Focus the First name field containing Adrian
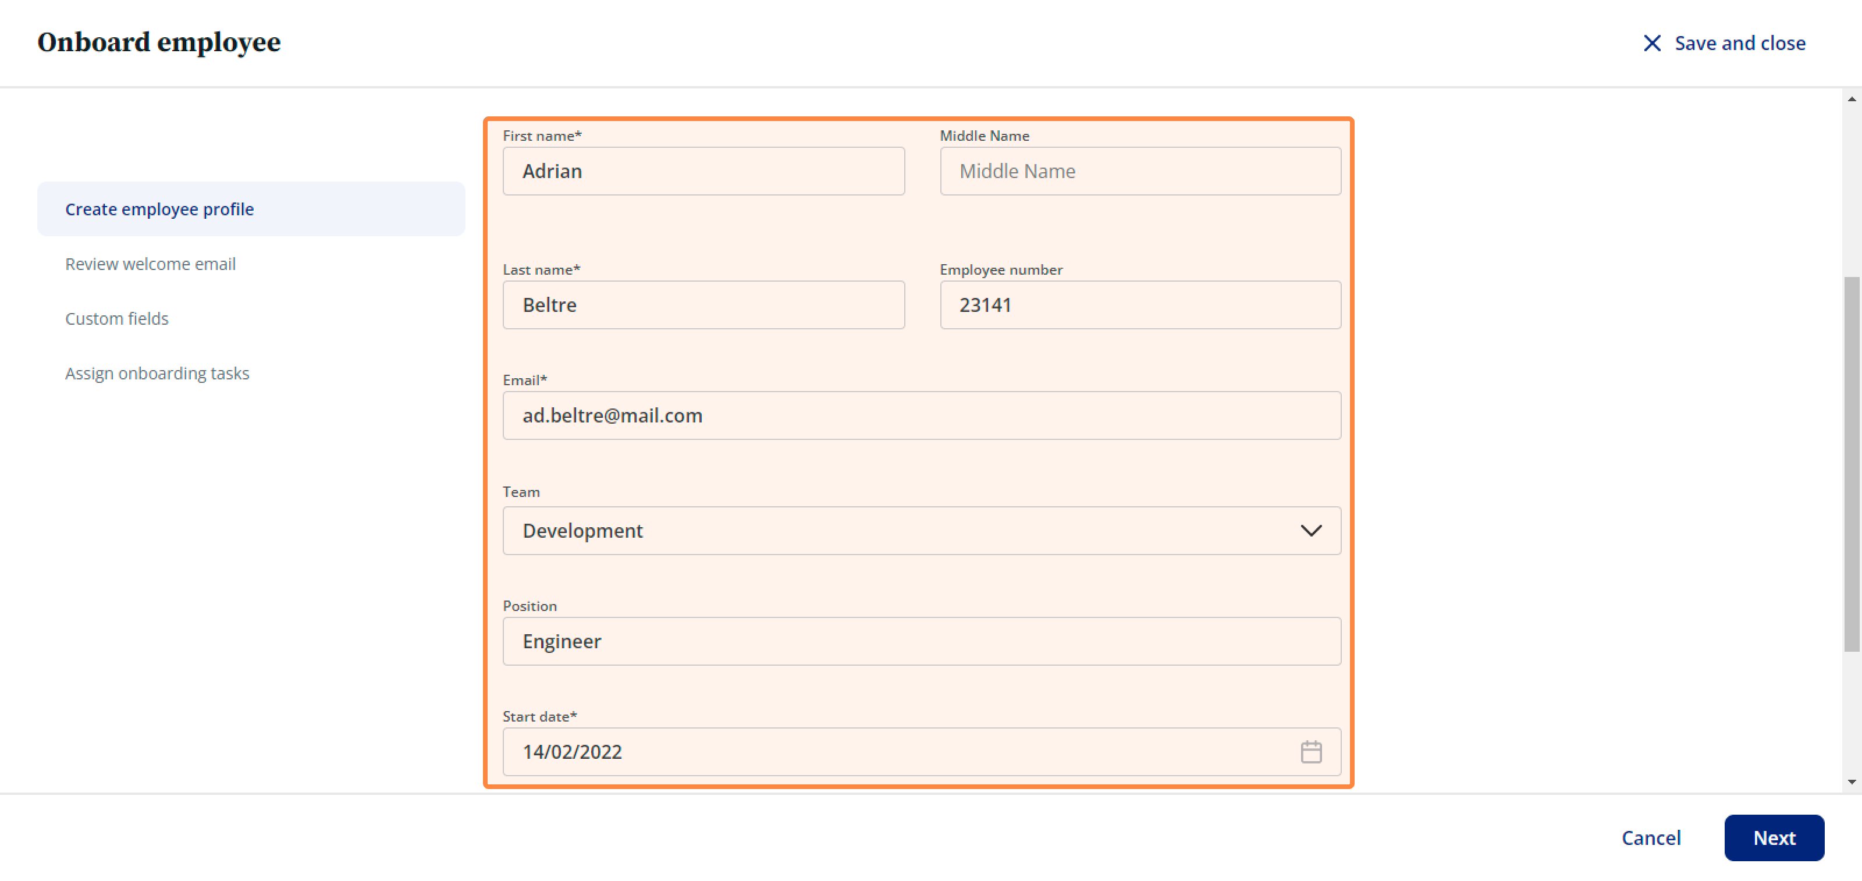Viewport: 1862px width, 881px height. point(703,171)
